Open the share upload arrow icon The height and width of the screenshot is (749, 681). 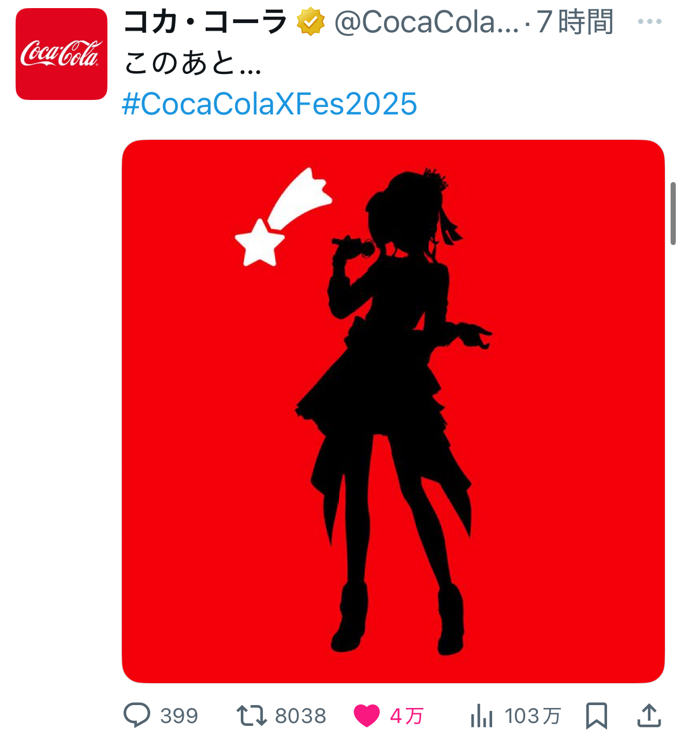coord(649,715)
